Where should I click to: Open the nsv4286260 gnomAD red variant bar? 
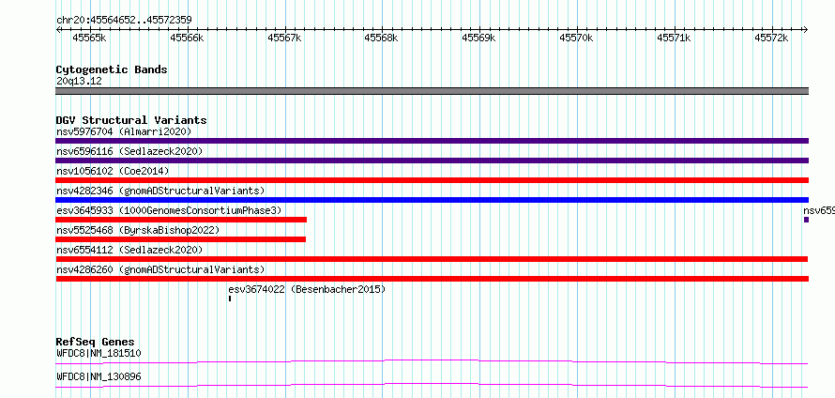[x=432, y=279]
